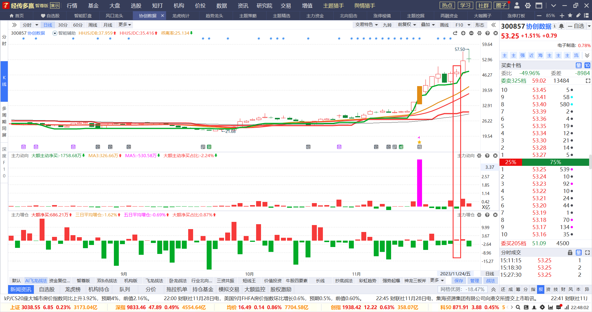Select the AI飞龙战法 template

(x=36, y=281)
